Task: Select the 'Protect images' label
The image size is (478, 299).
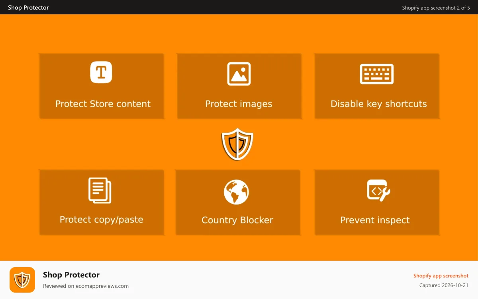Action: coord(239,104)
